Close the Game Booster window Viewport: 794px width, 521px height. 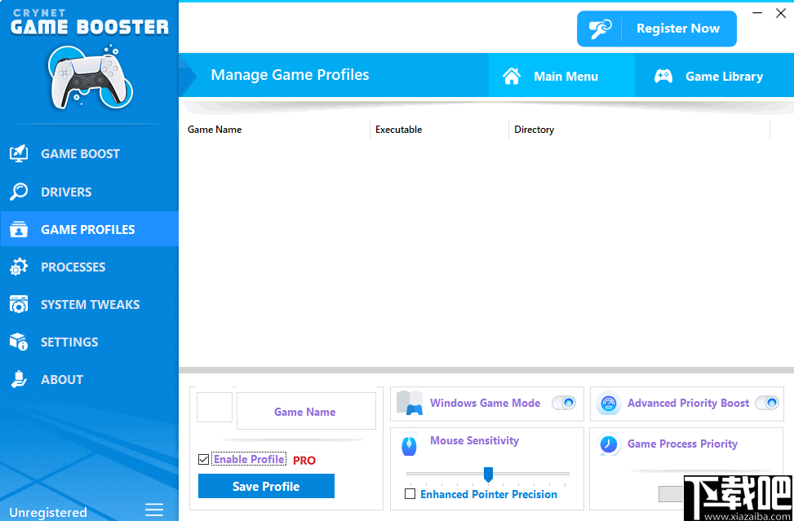coord(781,13)
